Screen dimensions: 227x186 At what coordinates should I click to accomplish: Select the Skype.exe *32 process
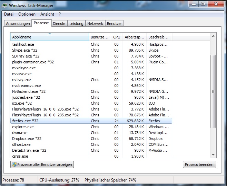[91, 50]
